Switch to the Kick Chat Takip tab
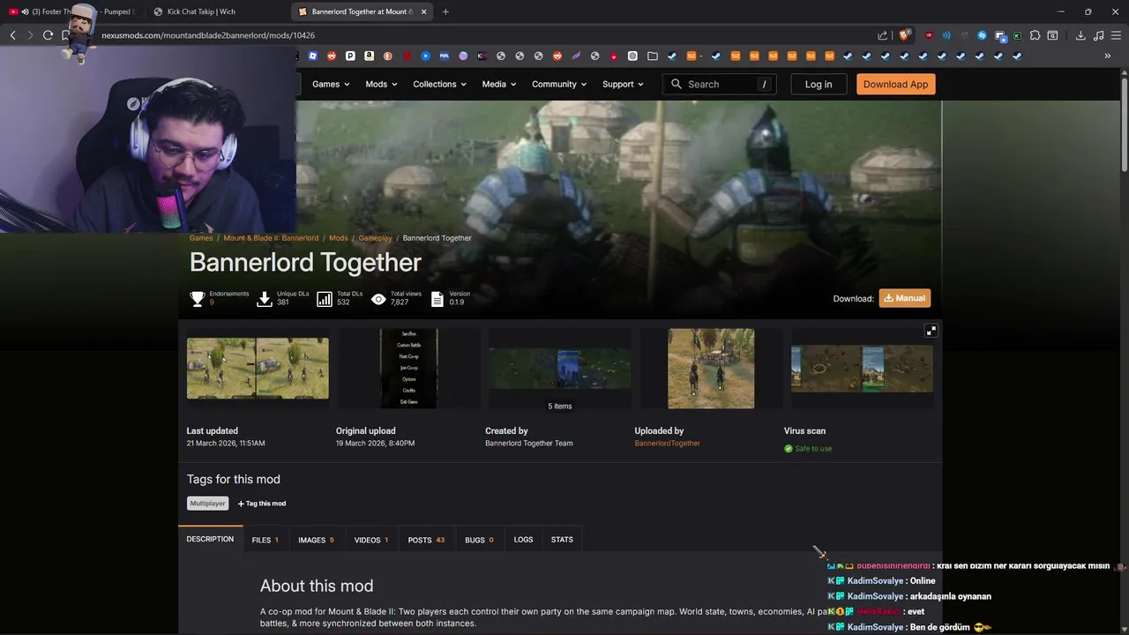 [x=216, y=11]
